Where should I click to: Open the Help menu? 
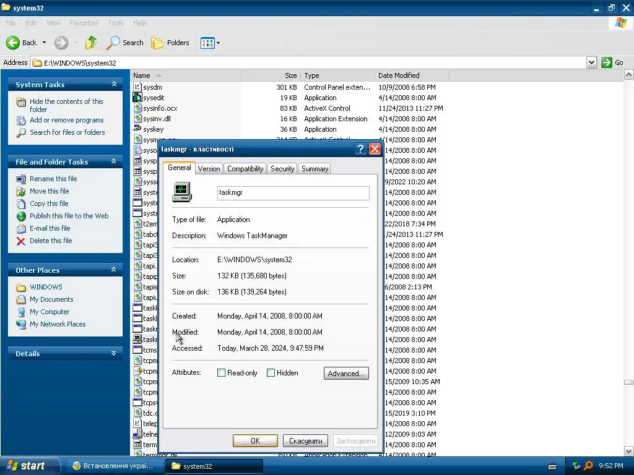tap(139, 23)
